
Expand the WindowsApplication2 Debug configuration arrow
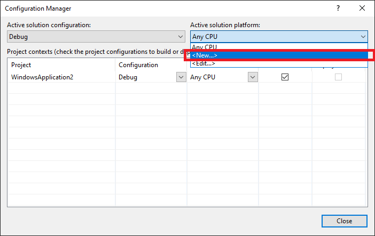click(181, 77)
